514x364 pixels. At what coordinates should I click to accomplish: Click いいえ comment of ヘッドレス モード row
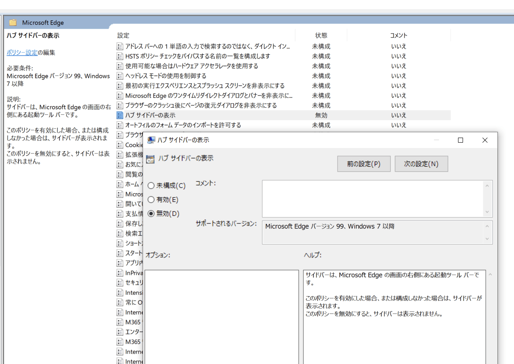[x=399, y=76]
